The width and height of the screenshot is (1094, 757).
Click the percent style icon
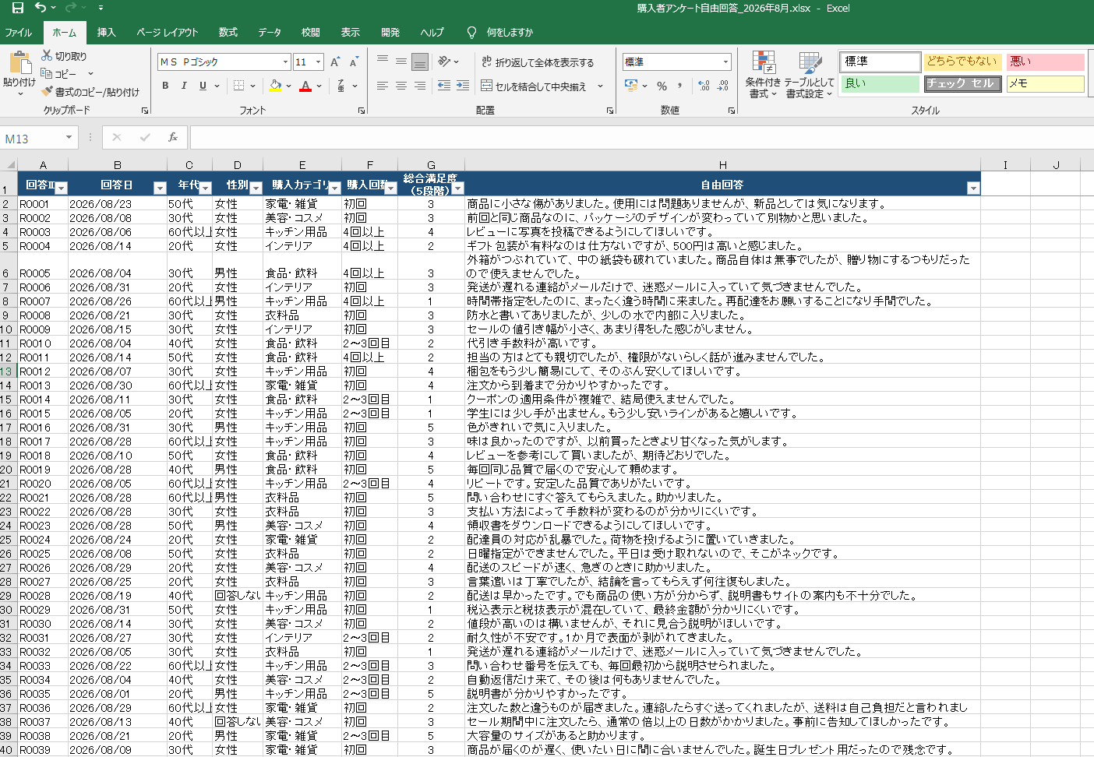pyautogui.click(x=662, y=86)
